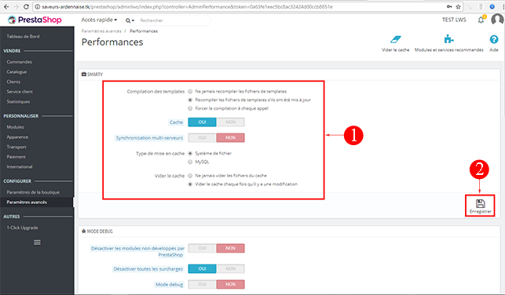Click the Rechercher search field

click(x=174, y=20)
